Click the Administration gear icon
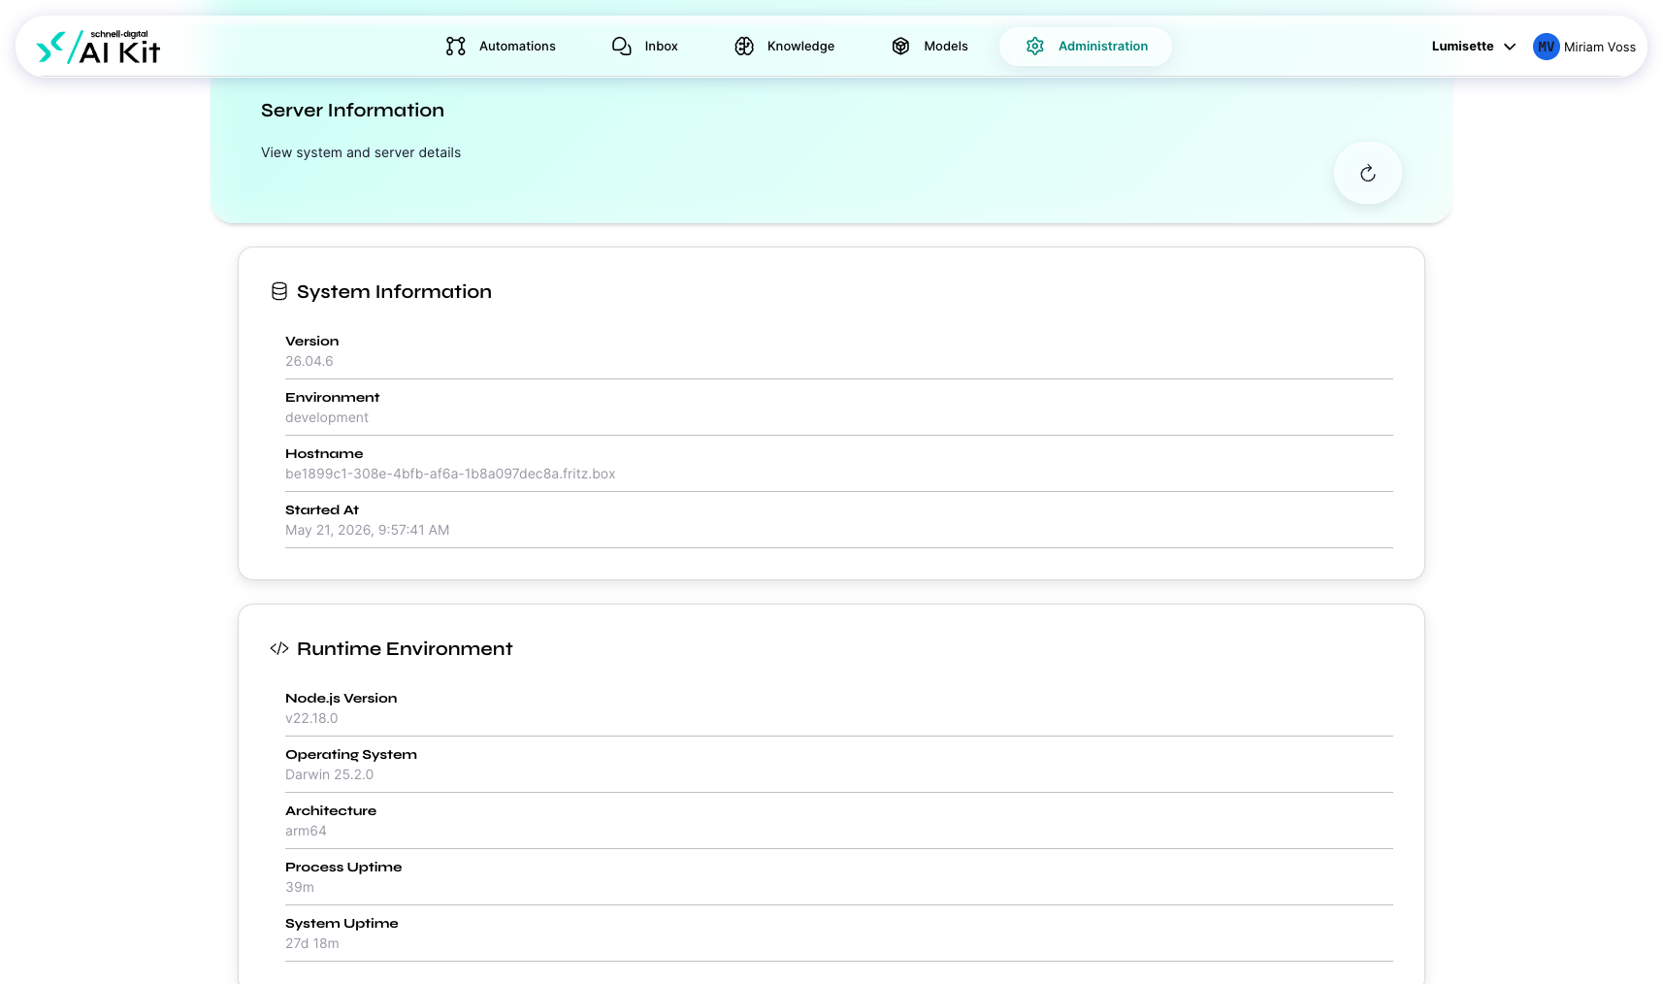 [1035, 47]
